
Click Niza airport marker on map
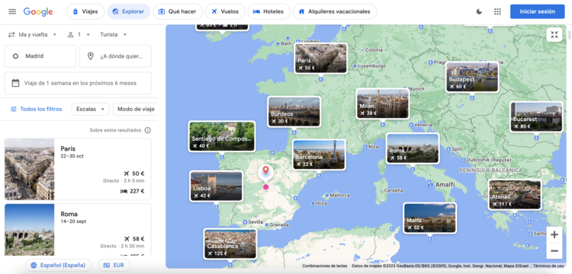365,147
